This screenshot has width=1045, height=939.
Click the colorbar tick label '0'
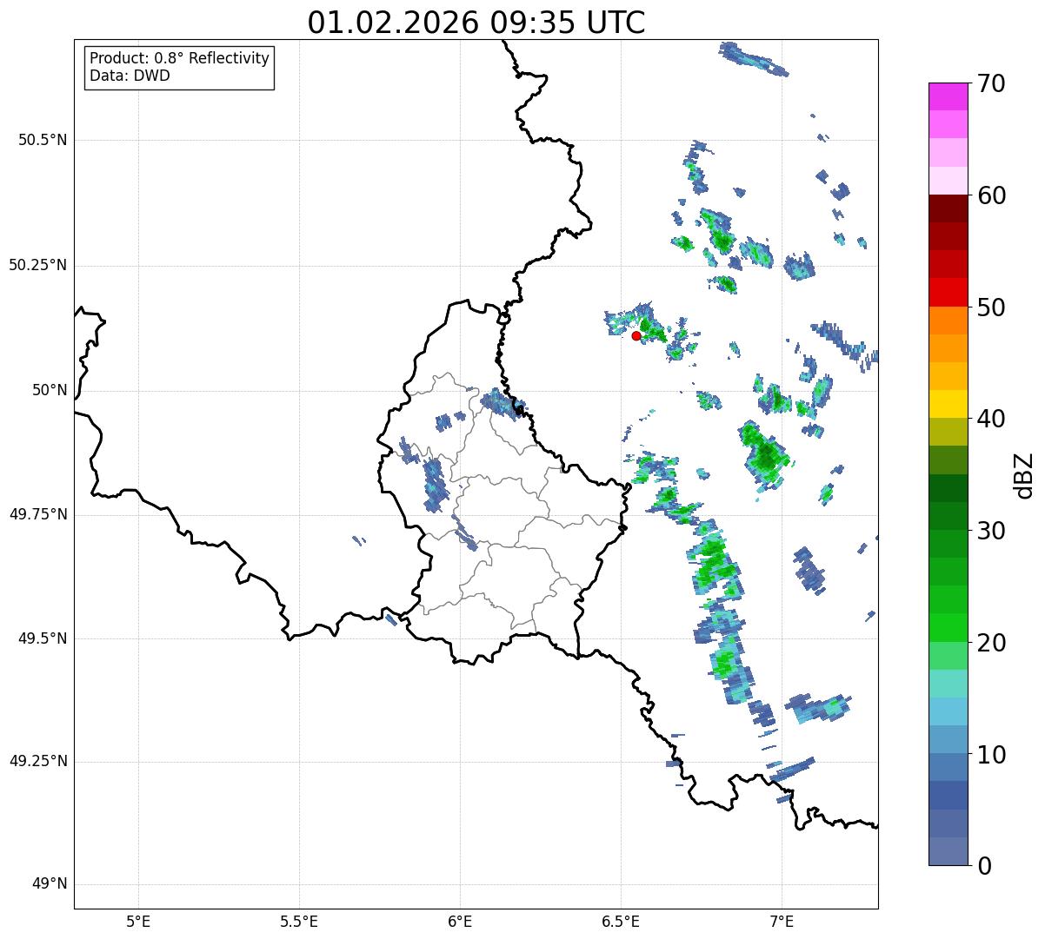pyautogui.click(x=983, y=866)
